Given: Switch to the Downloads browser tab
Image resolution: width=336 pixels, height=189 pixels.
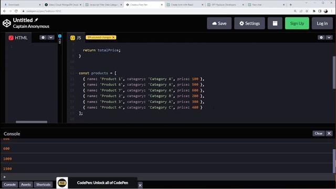Looking at the screenshot, I should pos(22,5).
